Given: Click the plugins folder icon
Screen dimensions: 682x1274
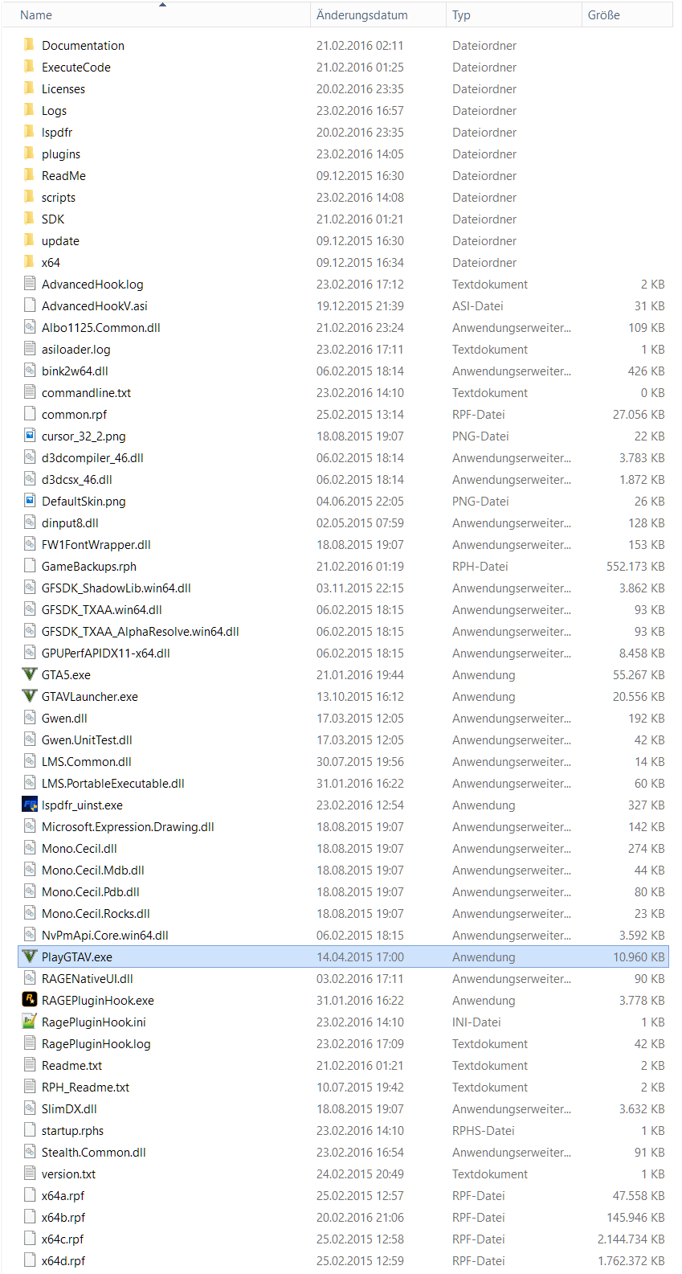Looking at the screenshot, I should 30,154.
